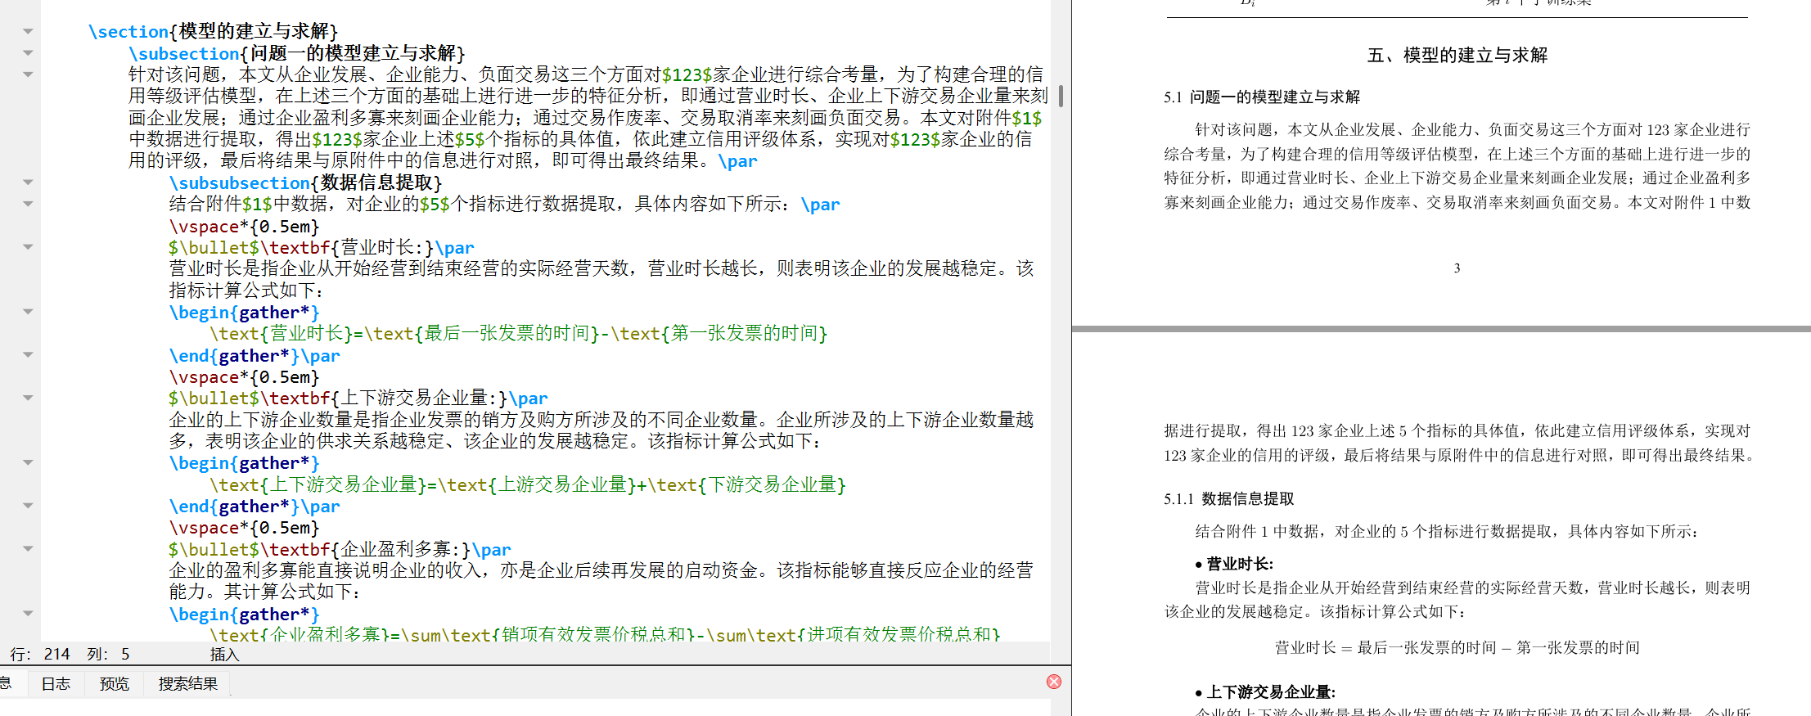Click PDF formula 营业时长 = 最后一张发票的时间
This screenshot has width=1811, height=716.
click(1457, 647)
